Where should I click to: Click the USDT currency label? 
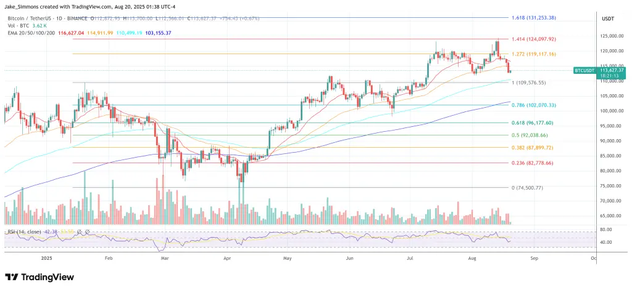[607, 19]
